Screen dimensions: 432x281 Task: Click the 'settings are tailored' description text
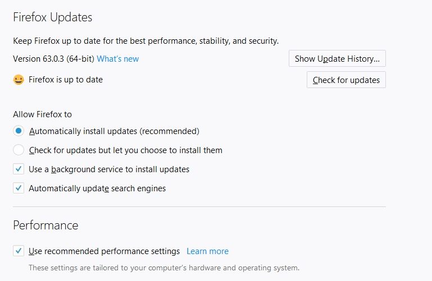(163, 268)
